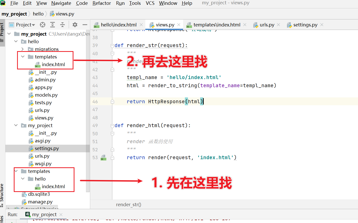Collapse the hello app folder
Image resolution: width=358 pixels, height=223 pixels.
[16, 41]
